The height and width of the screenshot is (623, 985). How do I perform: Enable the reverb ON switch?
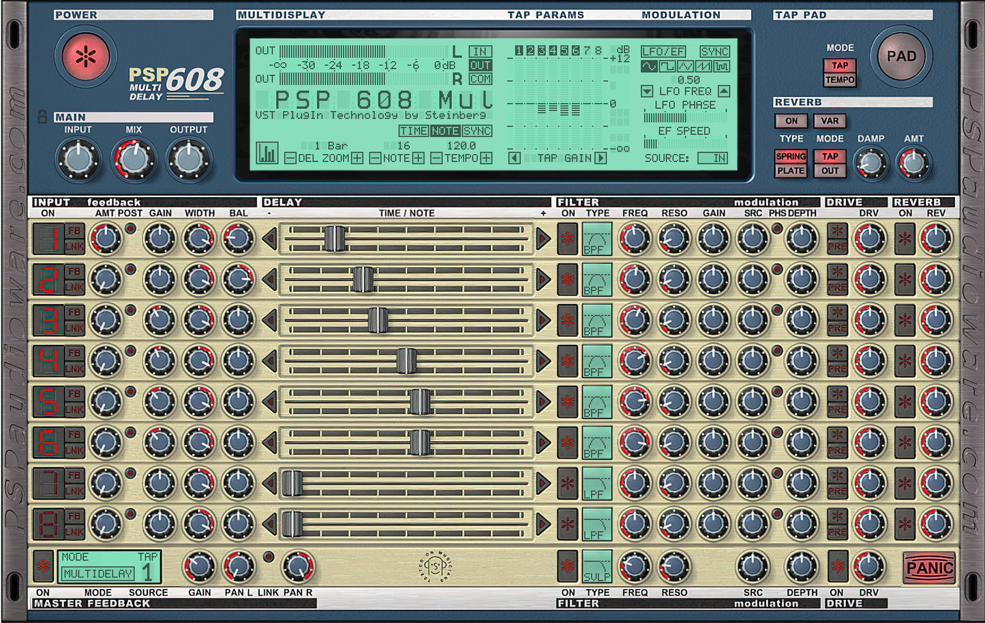[792, 121]
